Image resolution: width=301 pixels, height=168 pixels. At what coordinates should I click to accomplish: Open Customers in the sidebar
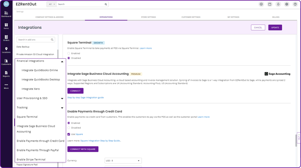point(6,62)
